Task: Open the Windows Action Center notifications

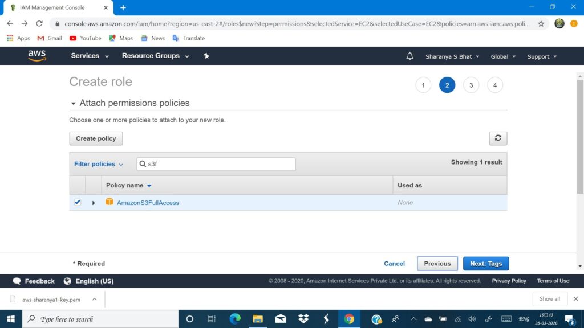Action: [x=569, y=319]
